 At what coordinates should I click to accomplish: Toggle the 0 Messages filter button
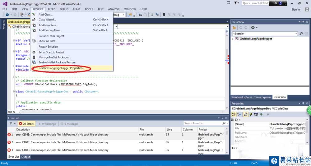tap(69, 123)
